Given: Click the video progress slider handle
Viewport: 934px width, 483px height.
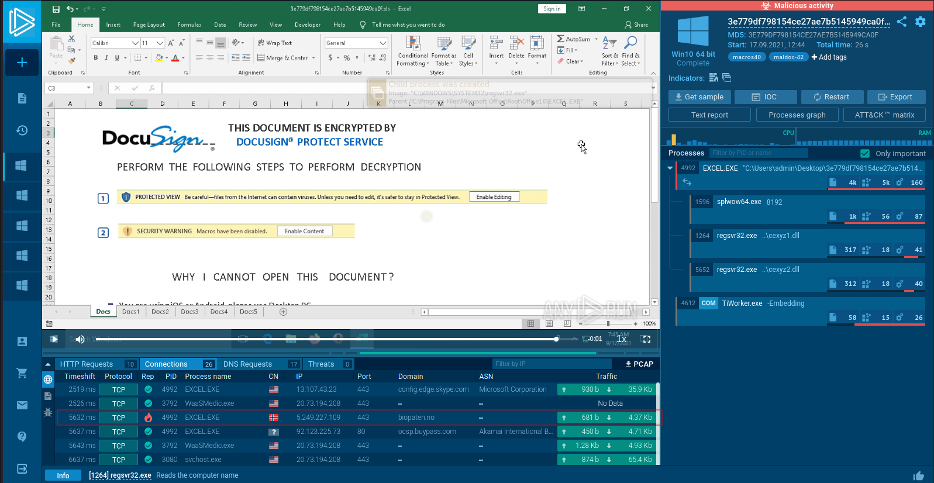Looking at the screenshot, I should click(556, 339).
